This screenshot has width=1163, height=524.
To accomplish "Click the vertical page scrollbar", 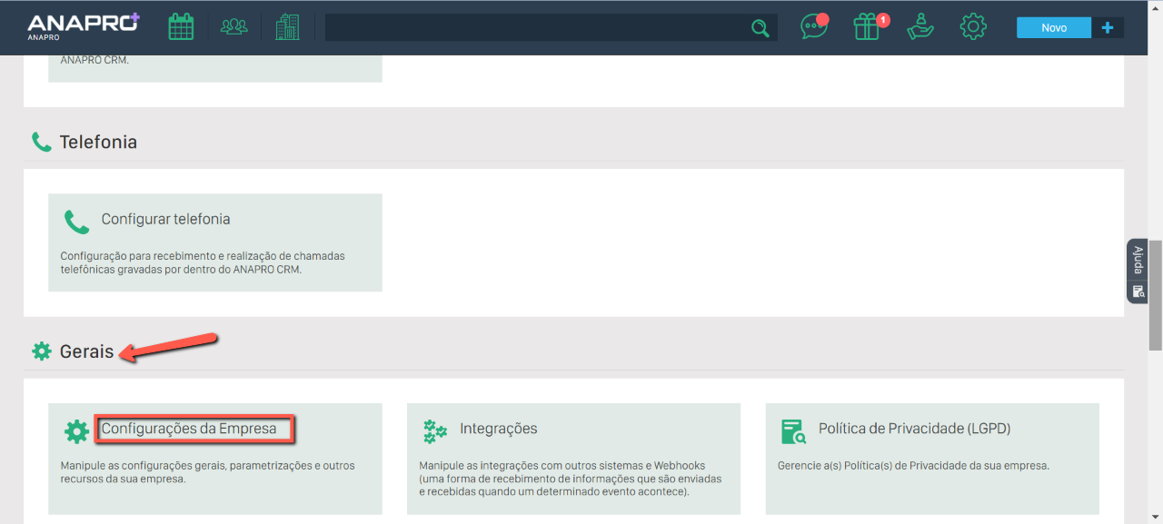I will [1155, 295].
